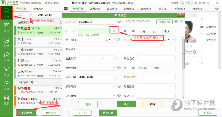This screenshot has width=222, height=117.
Task: Switch to the 全部患者 tab
Action: pos(38,9)
